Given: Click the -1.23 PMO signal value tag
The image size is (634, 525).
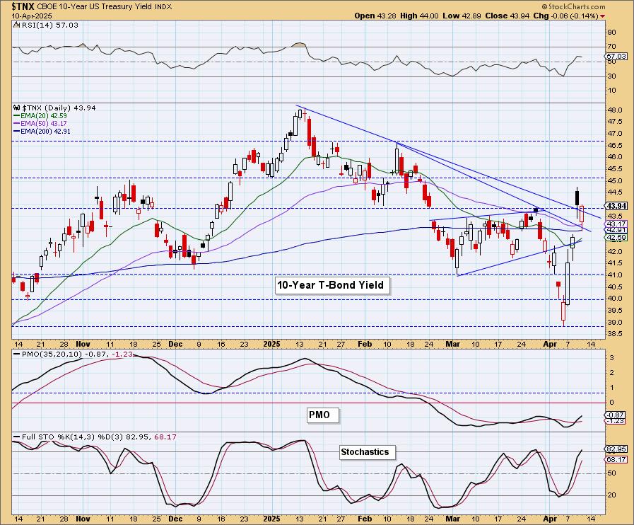Looking at the screenshot, I should [616, 422].
